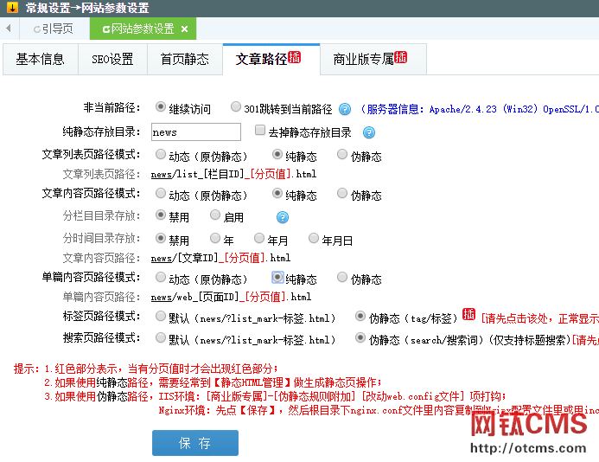Click the path text news/[文章ID]_[分页值].html
The image size is (599, 462).
pyautogui.click(x=220, y=258)
